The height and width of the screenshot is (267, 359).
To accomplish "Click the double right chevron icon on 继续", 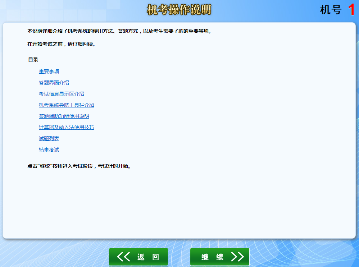I will pyautogui.click(x=237, y=257).
